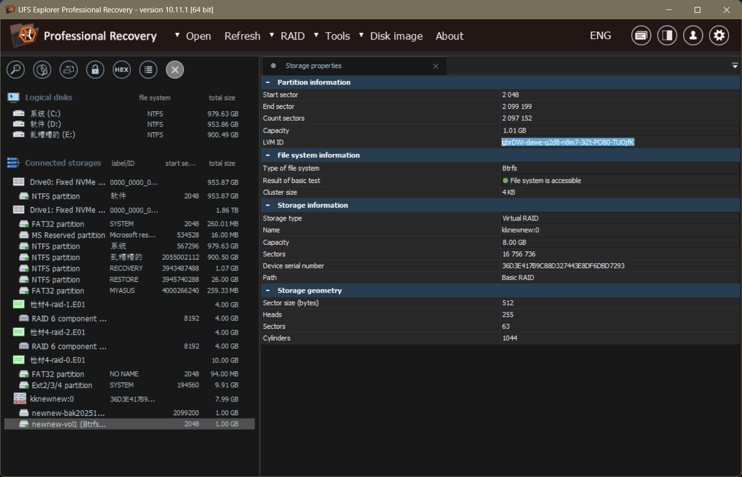Select the 乱糟糟的 (E:) logical disk
The image size is (742, 477).
[x=129, y=134]
